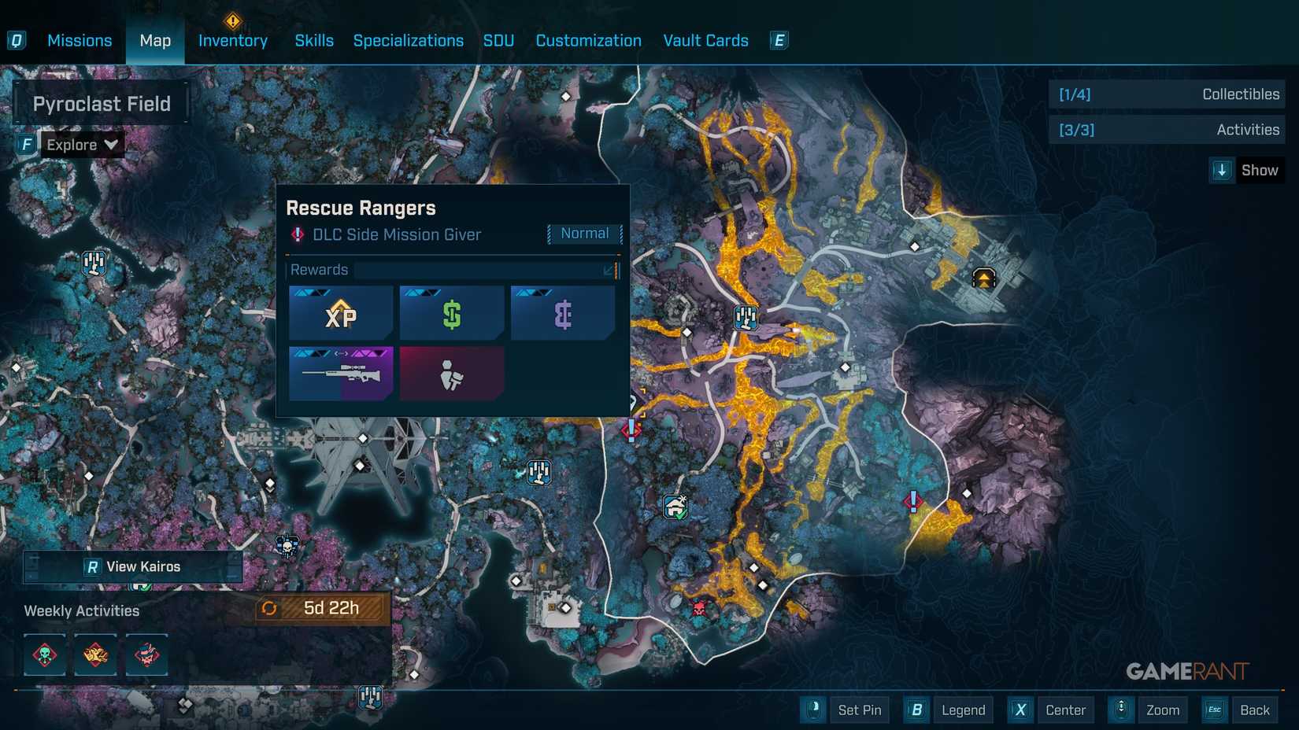1299x730 pixels.
Task: Select the sniper rifle reward tile
Action: 341,374
